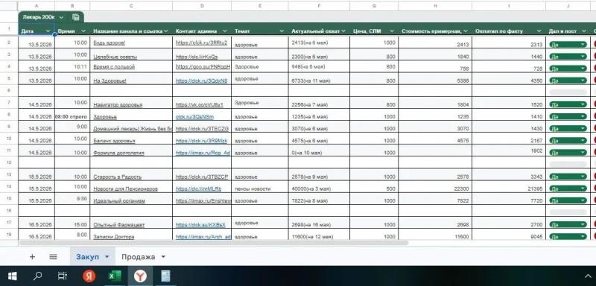The width and height of the screenshot is (596, 286).
Task: Click the calculator icon beside the table name
Action: pos(76,17)
